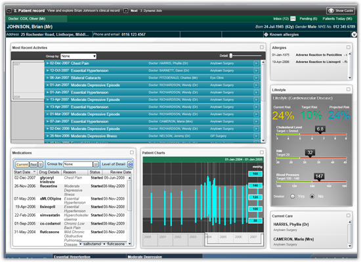361x262 pixels.
Task: Click the back arrow icon beside Patient record
Action: click(x=9, y=11)
